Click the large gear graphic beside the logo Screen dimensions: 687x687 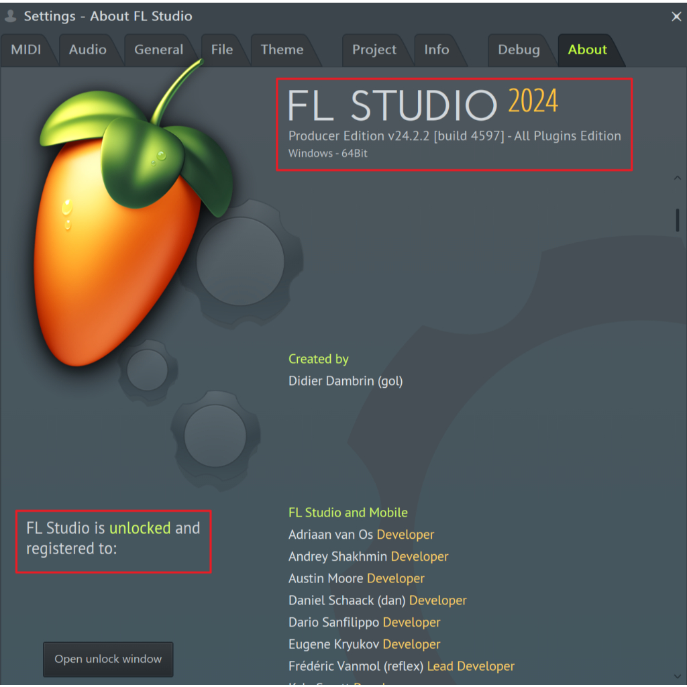point(240,262)
